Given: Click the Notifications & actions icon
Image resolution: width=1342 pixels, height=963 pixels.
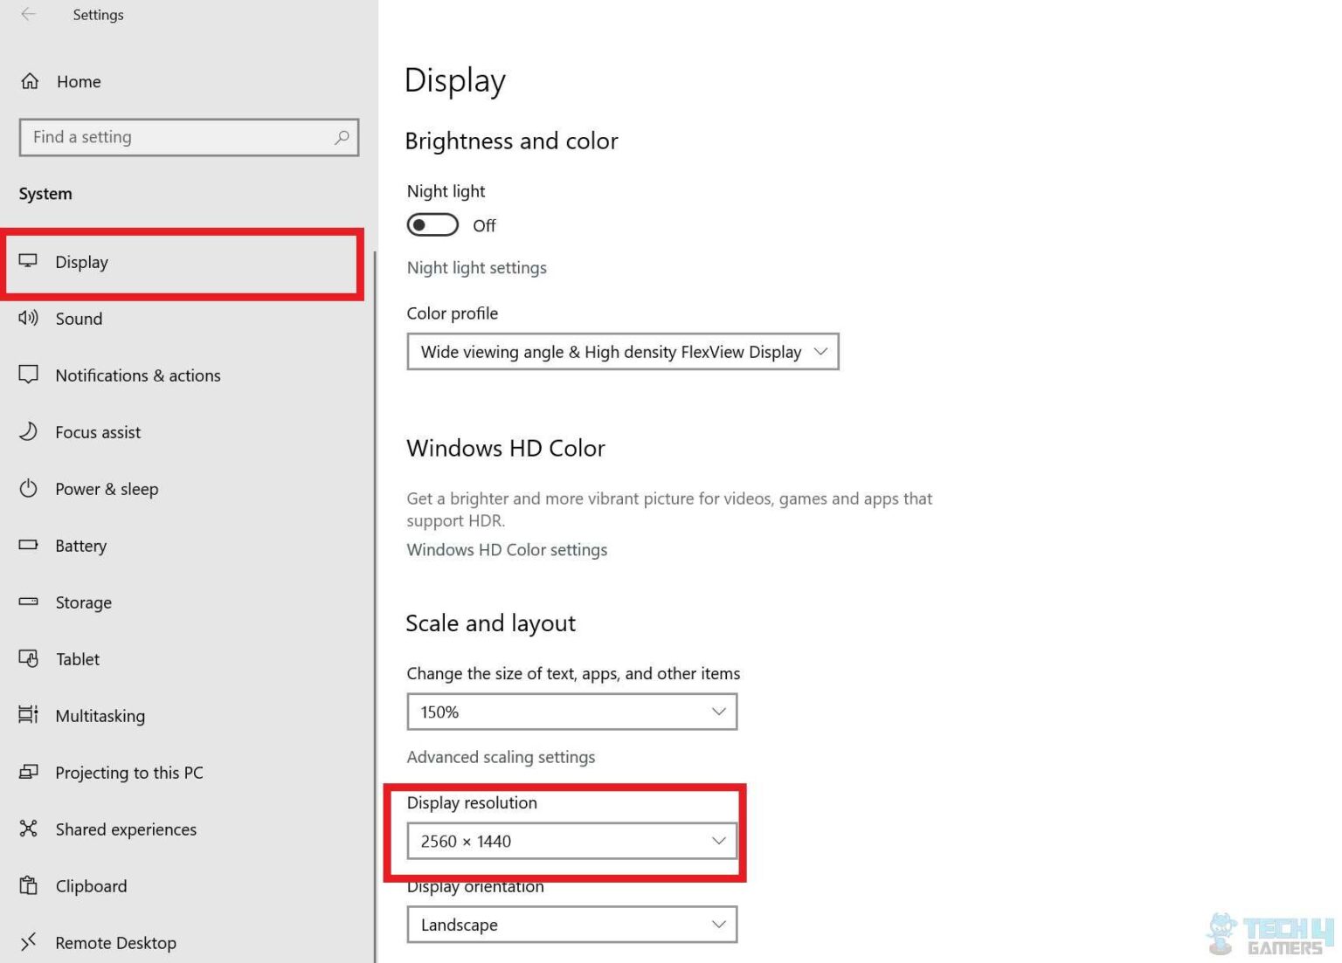Looking at the screenshot, I should click(28, 375).
